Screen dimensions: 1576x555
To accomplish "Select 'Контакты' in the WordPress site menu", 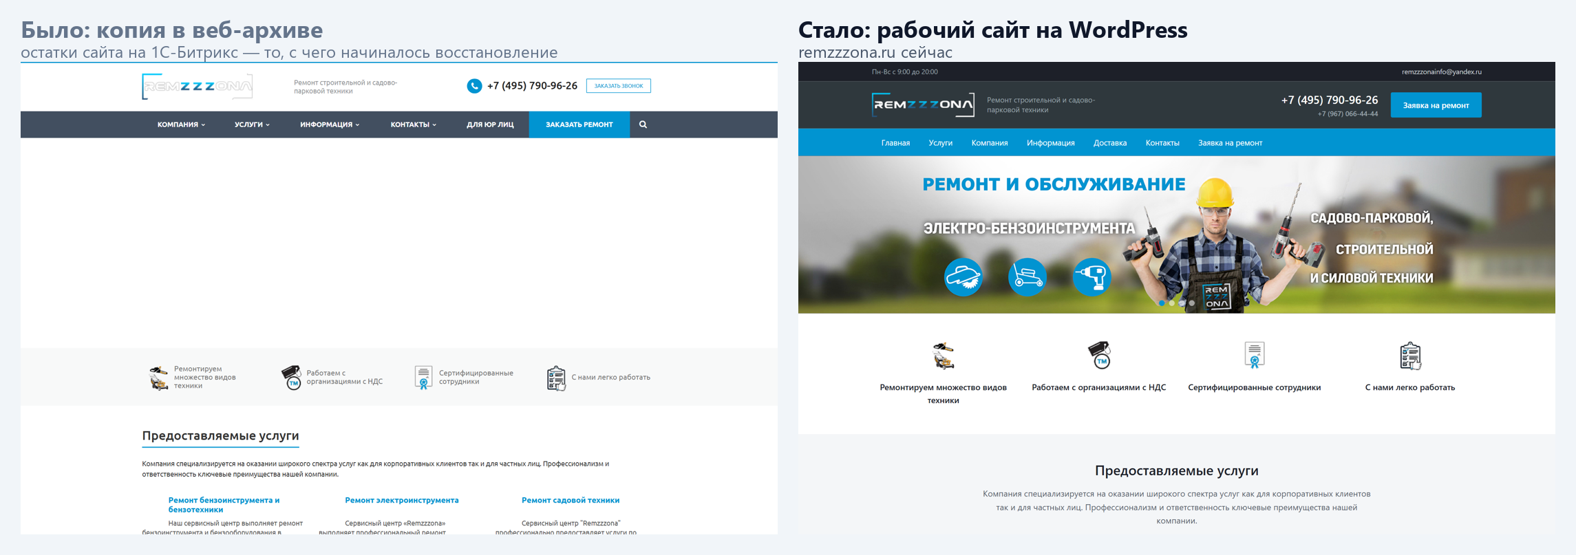I will click(1162, 143).
